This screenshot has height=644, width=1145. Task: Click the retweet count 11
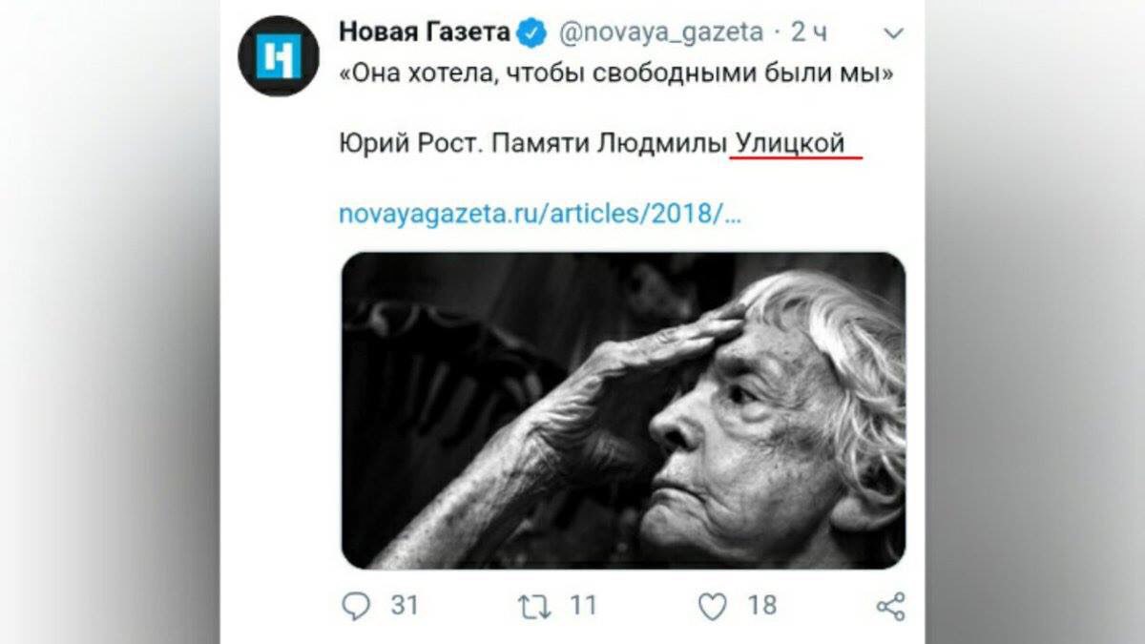pyautogui.click(x=583, y=605)
